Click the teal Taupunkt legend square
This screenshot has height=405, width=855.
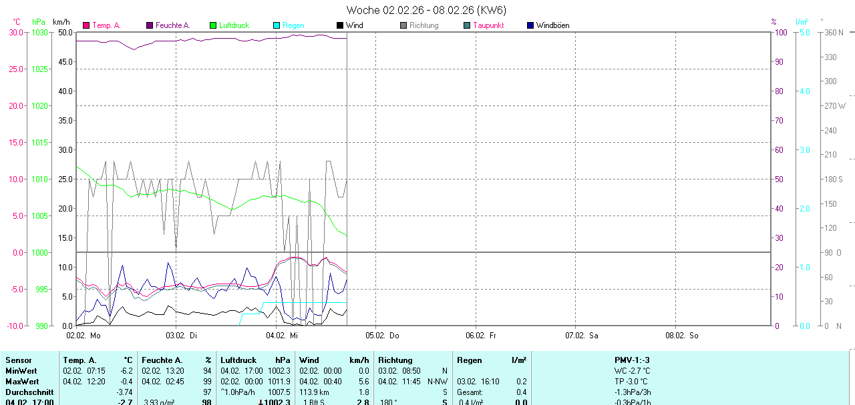[x=467, y=25]
